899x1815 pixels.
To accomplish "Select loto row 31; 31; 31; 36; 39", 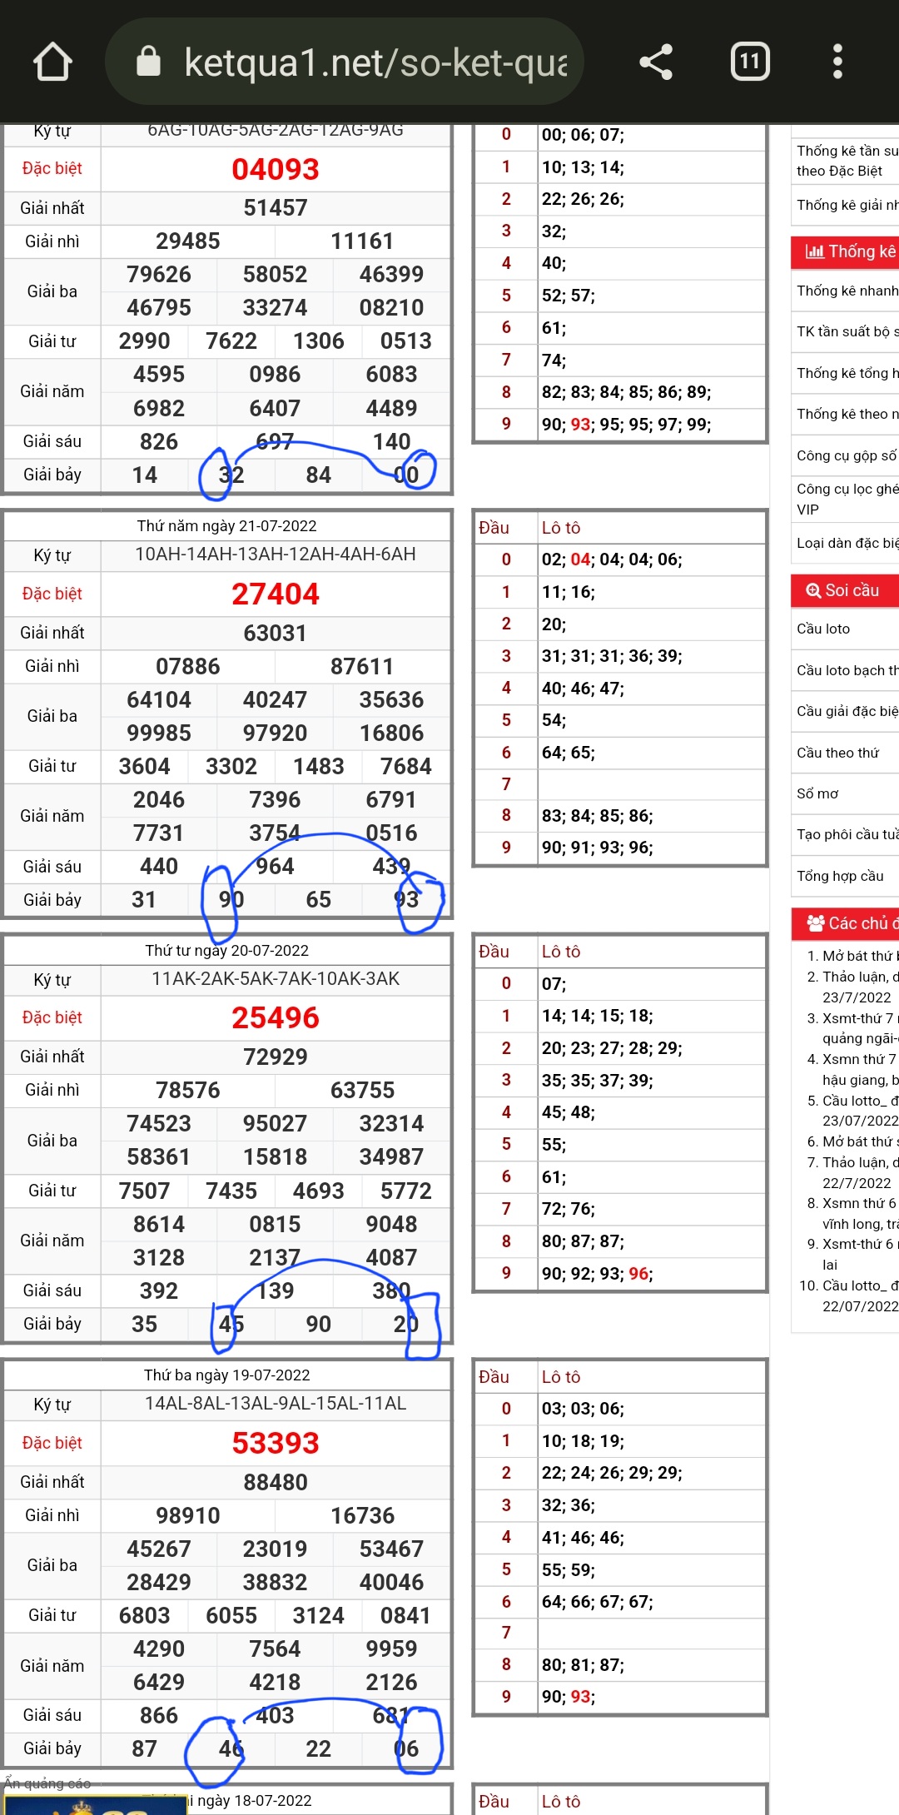I will click(612, 656).
